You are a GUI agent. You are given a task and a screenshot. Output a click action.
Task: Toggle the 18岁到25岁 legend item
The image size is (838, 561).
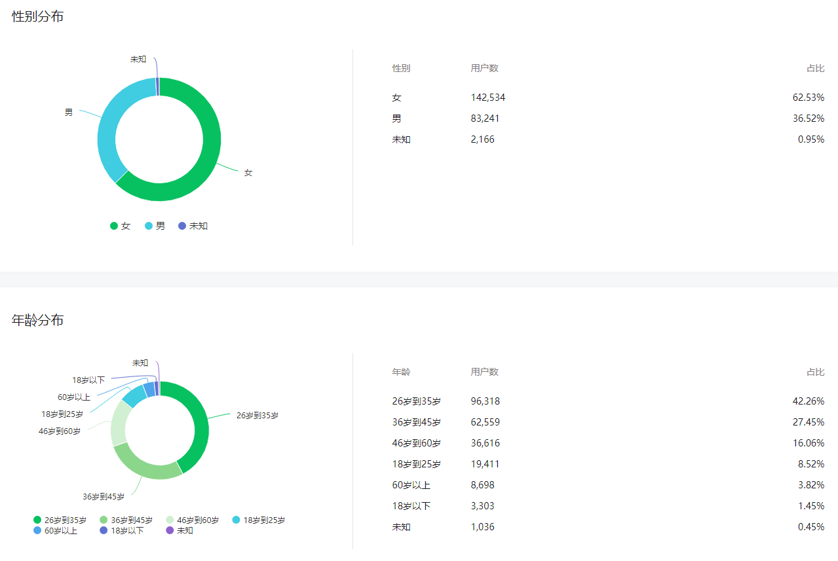pos(259,520)
